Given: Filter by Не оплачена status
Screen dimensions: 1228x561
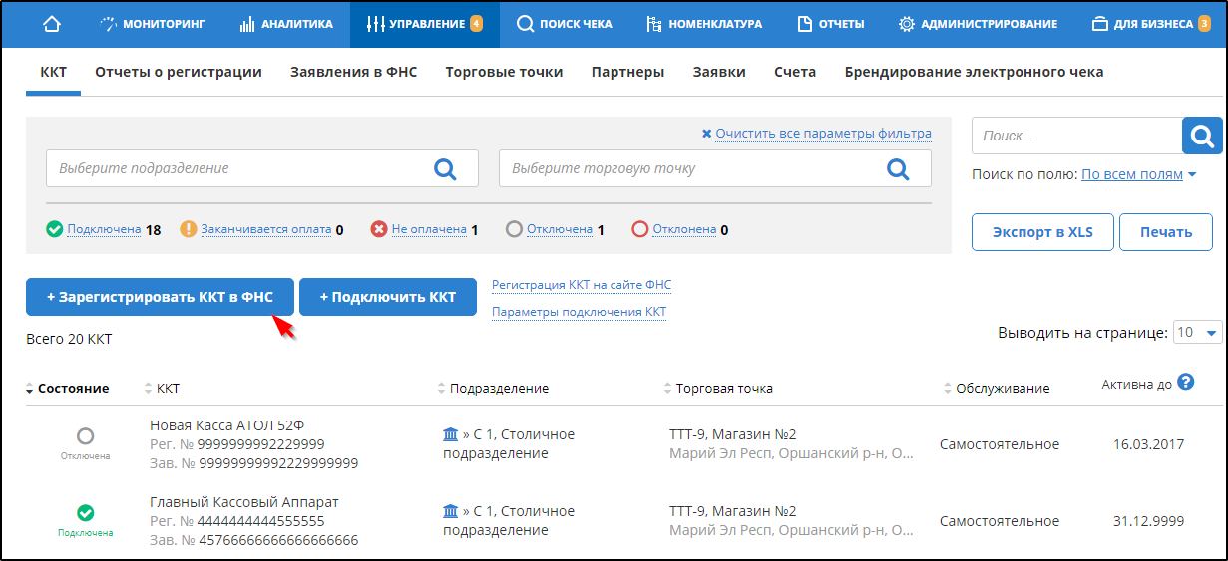Looking at the screenshot, I should pyautogui.click(x=428, y=229).
